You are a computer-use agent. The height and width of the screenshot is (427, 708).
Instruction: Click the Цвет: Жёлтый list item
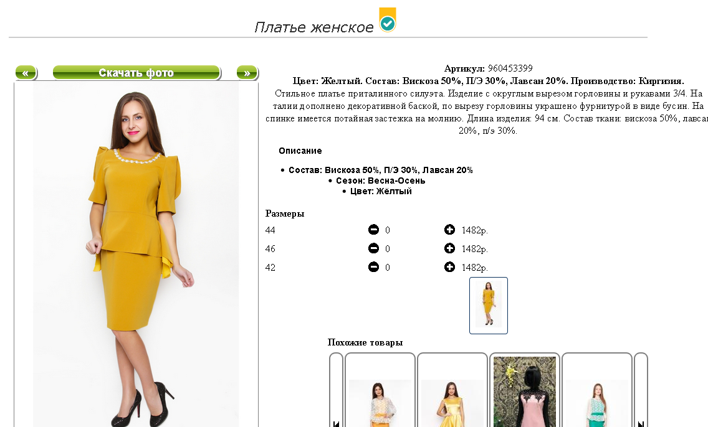pyautogui.click(x=381, y=191)
